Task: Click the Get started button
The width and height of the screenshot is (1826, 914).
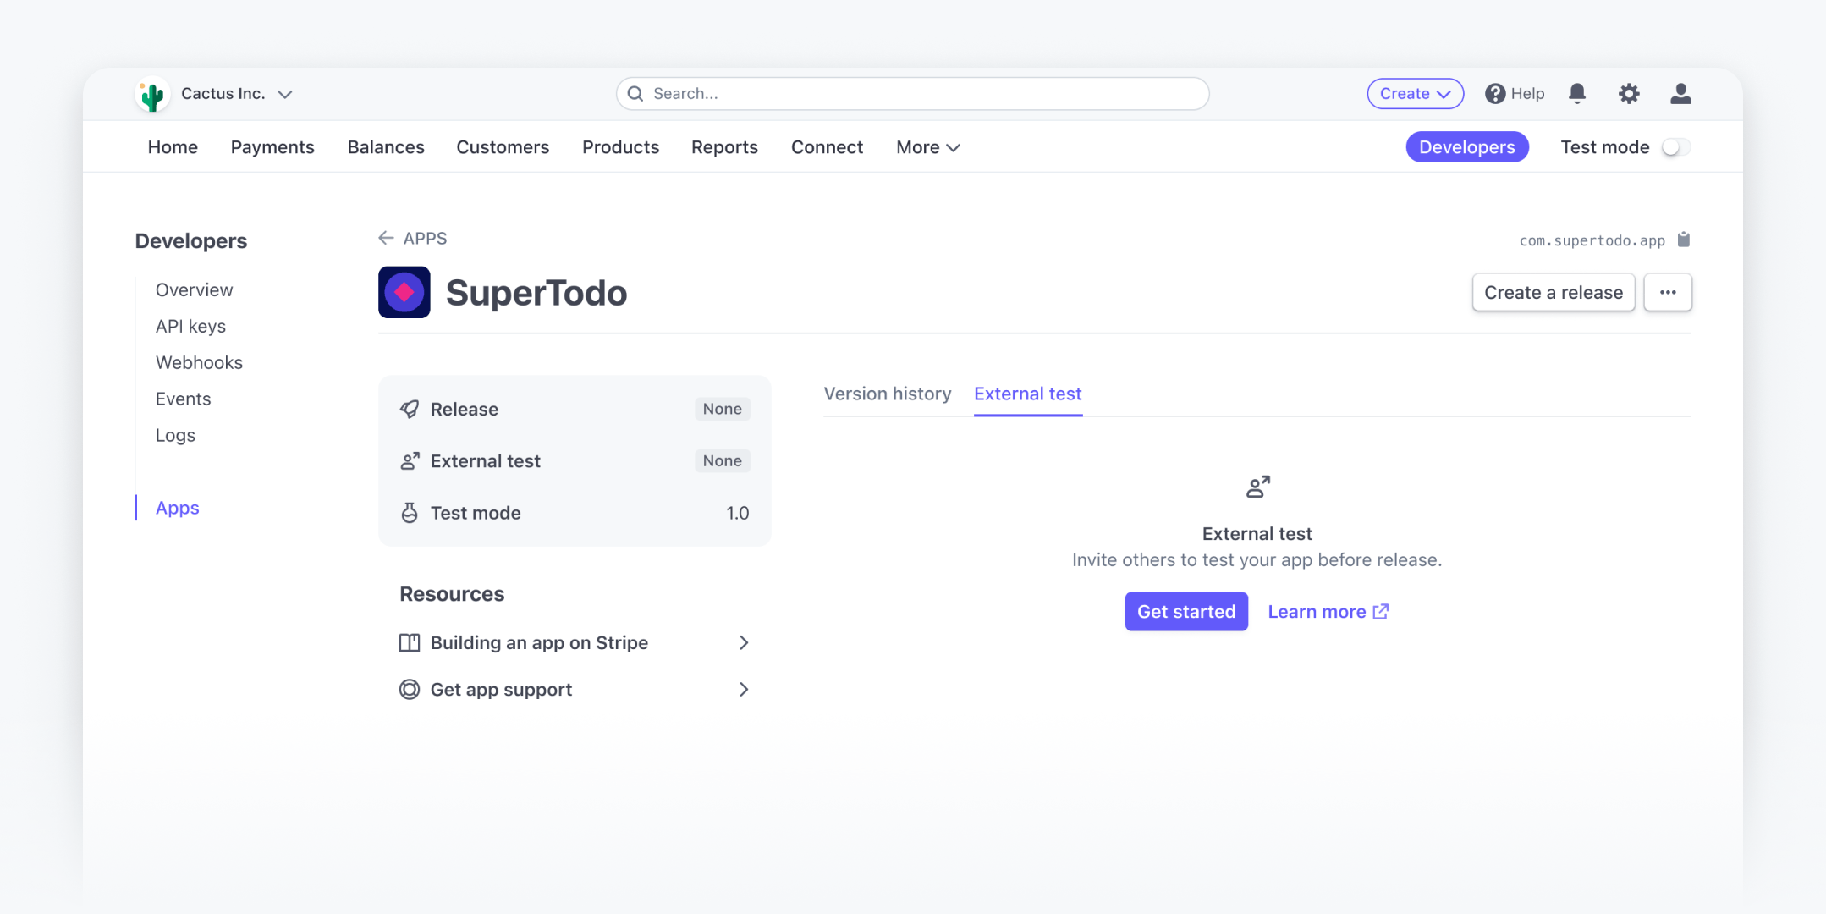Action: pos(1185,611)
